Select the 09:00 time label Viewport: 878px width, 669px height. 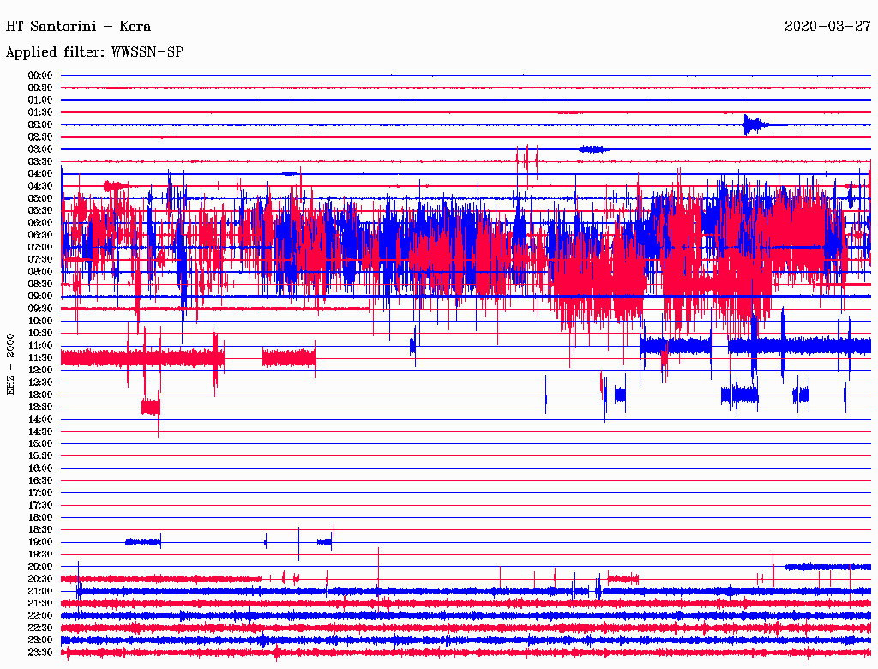pyautogui.click(x=40, y=297)
